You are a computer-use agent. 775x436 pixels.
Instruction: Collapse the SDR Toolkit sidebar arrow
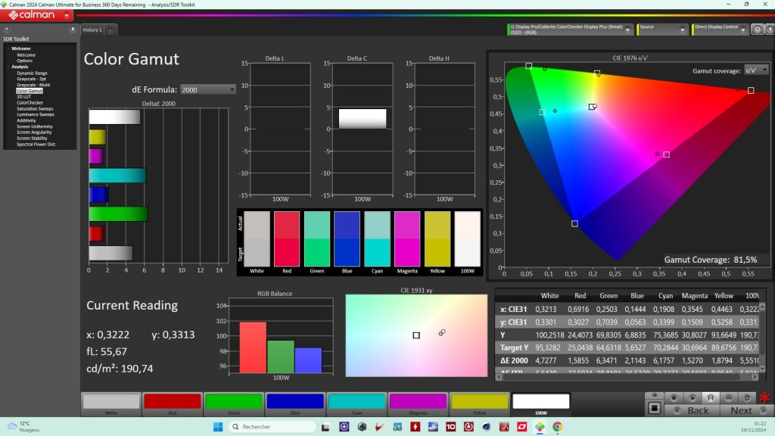[x=73, y=30]
